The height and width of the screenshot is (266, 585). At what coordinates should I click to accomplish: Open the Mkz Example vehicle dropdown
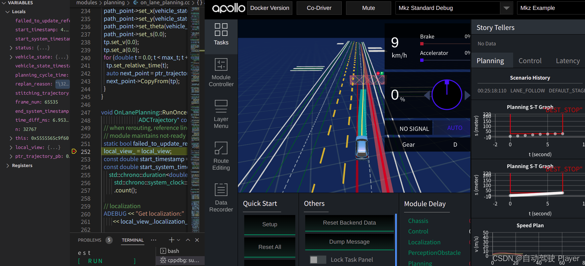tap(551, 8)
